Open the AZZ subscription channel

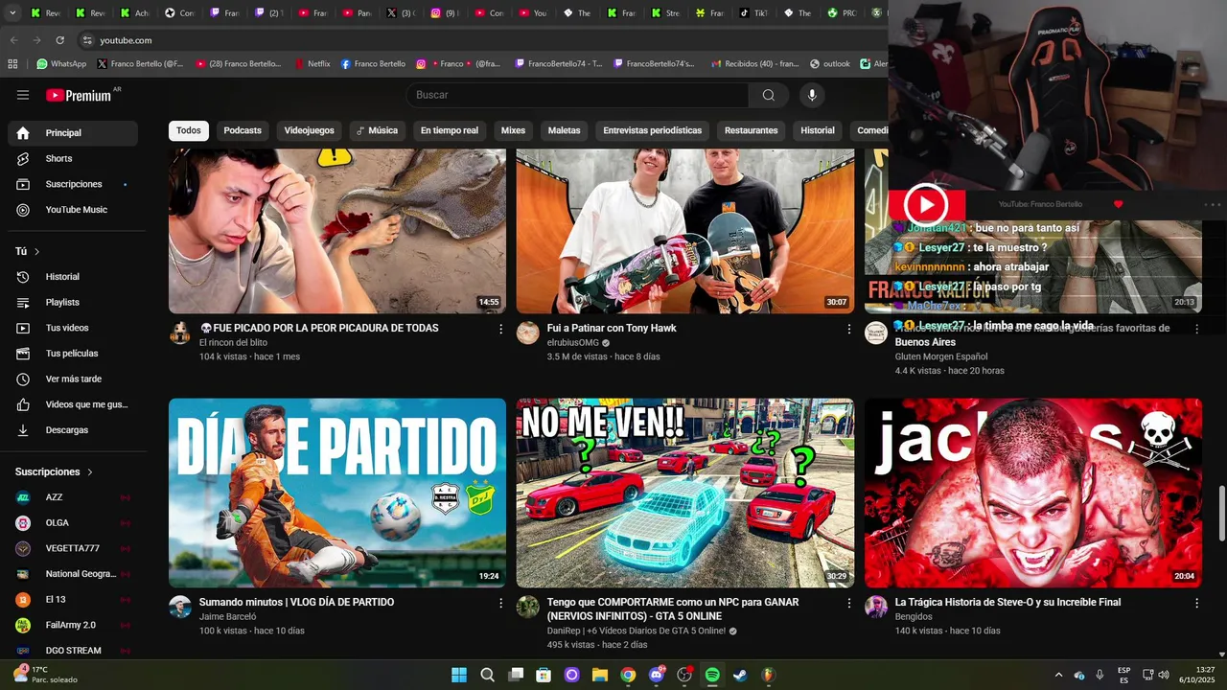(73, 497)
